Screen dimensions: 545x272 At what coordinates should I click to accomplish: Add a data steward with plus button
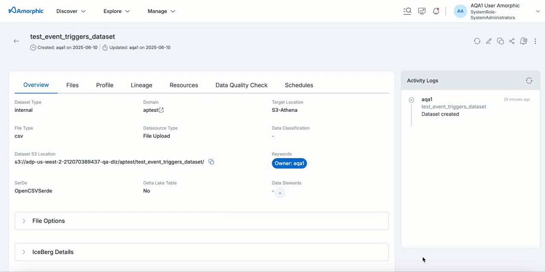click(280, 193)
